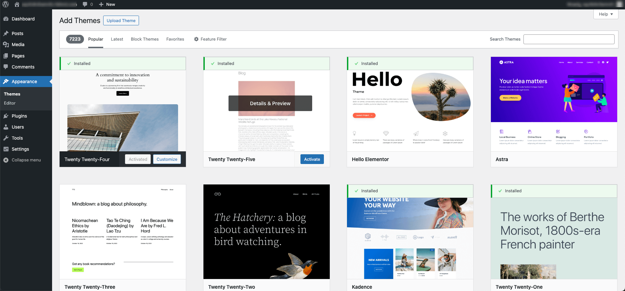Open the Media menu label
This screenshot has width=625, height=291.
[x=18, y=44]
